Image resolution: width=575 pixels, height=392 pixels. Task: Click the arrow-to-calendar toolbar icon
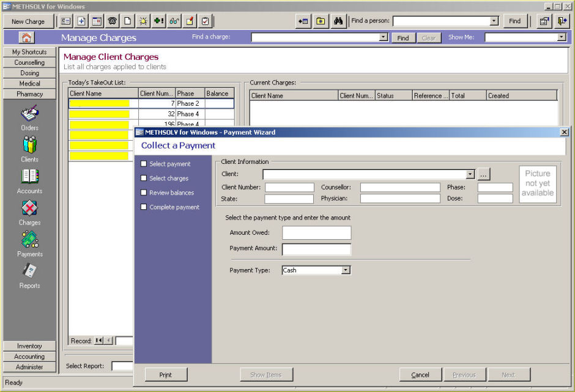[303, 21]
